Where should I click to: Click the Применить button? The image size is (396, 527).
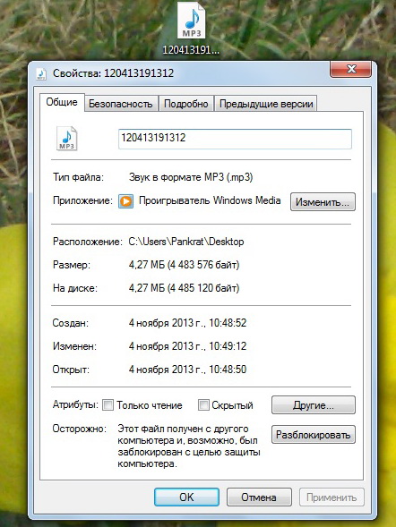pos(331,497)
